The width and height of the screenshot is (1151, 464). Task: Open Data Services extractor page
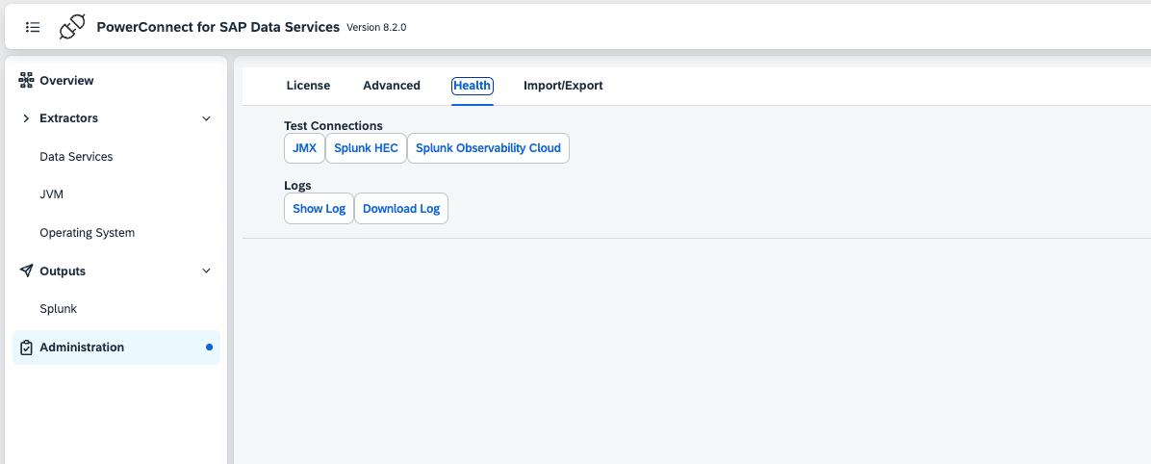point(76,157)
